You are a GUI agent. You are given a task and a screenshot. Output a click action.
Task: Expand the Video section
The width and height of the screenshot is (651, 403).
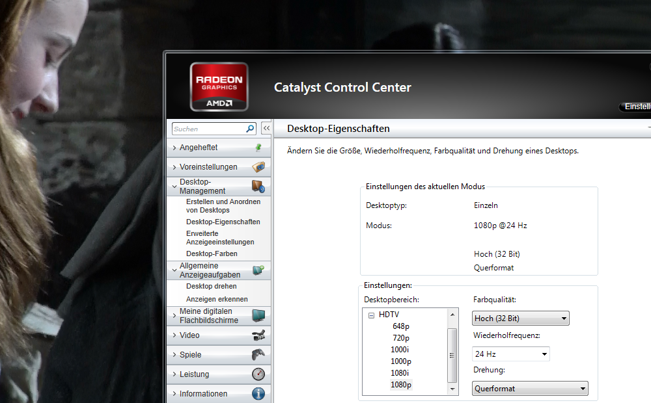174,335
